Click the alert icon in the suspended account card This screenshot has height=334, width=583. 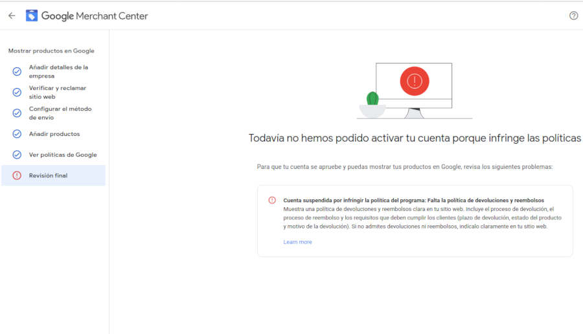272,200
